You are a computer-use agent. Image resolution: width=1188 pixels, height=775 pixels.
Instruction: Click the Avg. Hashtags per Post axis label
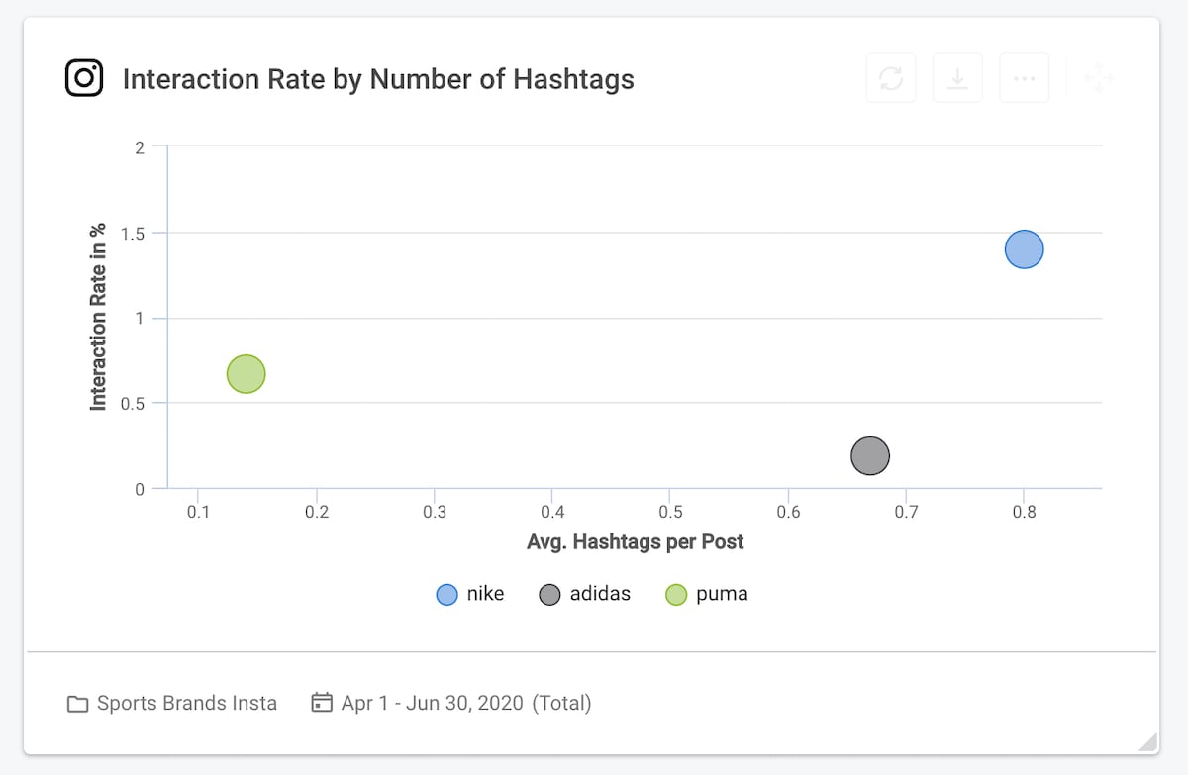coord(636,542)
